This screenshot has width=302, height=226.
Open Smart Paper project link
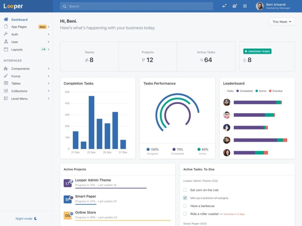[x=85, y=196]
